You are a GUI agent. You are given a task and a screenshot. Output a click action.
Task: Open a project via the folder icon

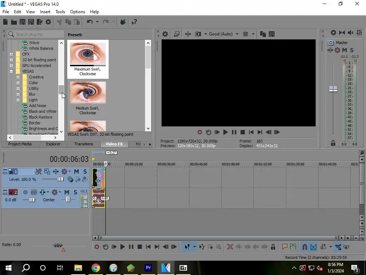[14, 22]
